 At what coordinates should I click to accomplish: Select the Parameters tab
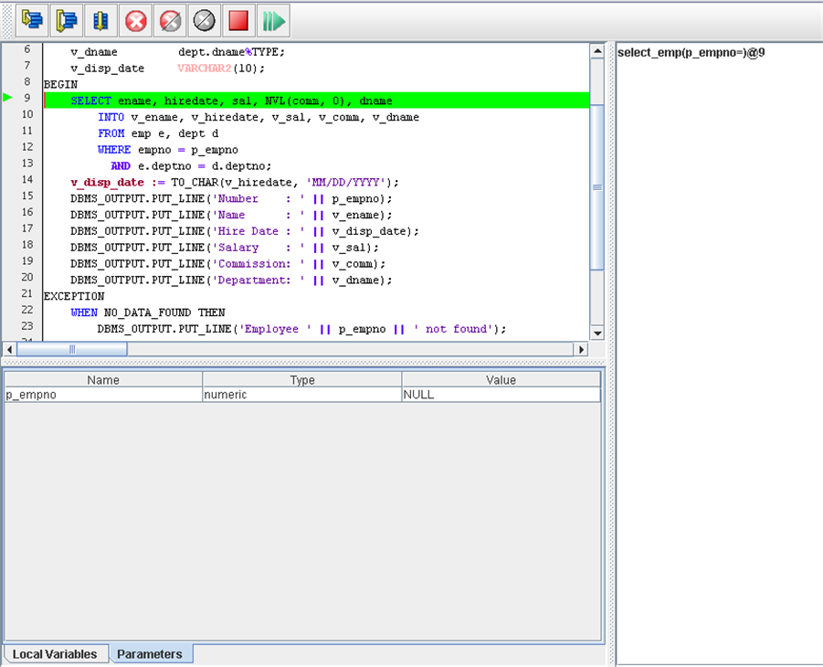click(150, 654)
